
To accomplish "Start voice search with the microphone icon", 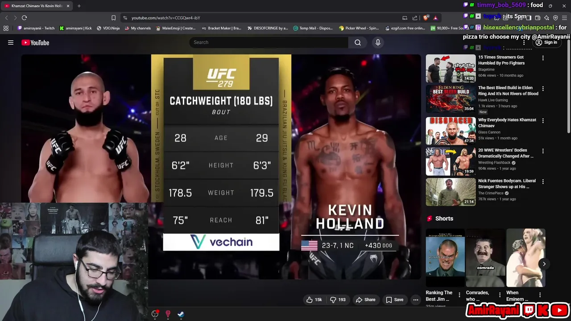I will pyautogui.click(x=378, y=42).
